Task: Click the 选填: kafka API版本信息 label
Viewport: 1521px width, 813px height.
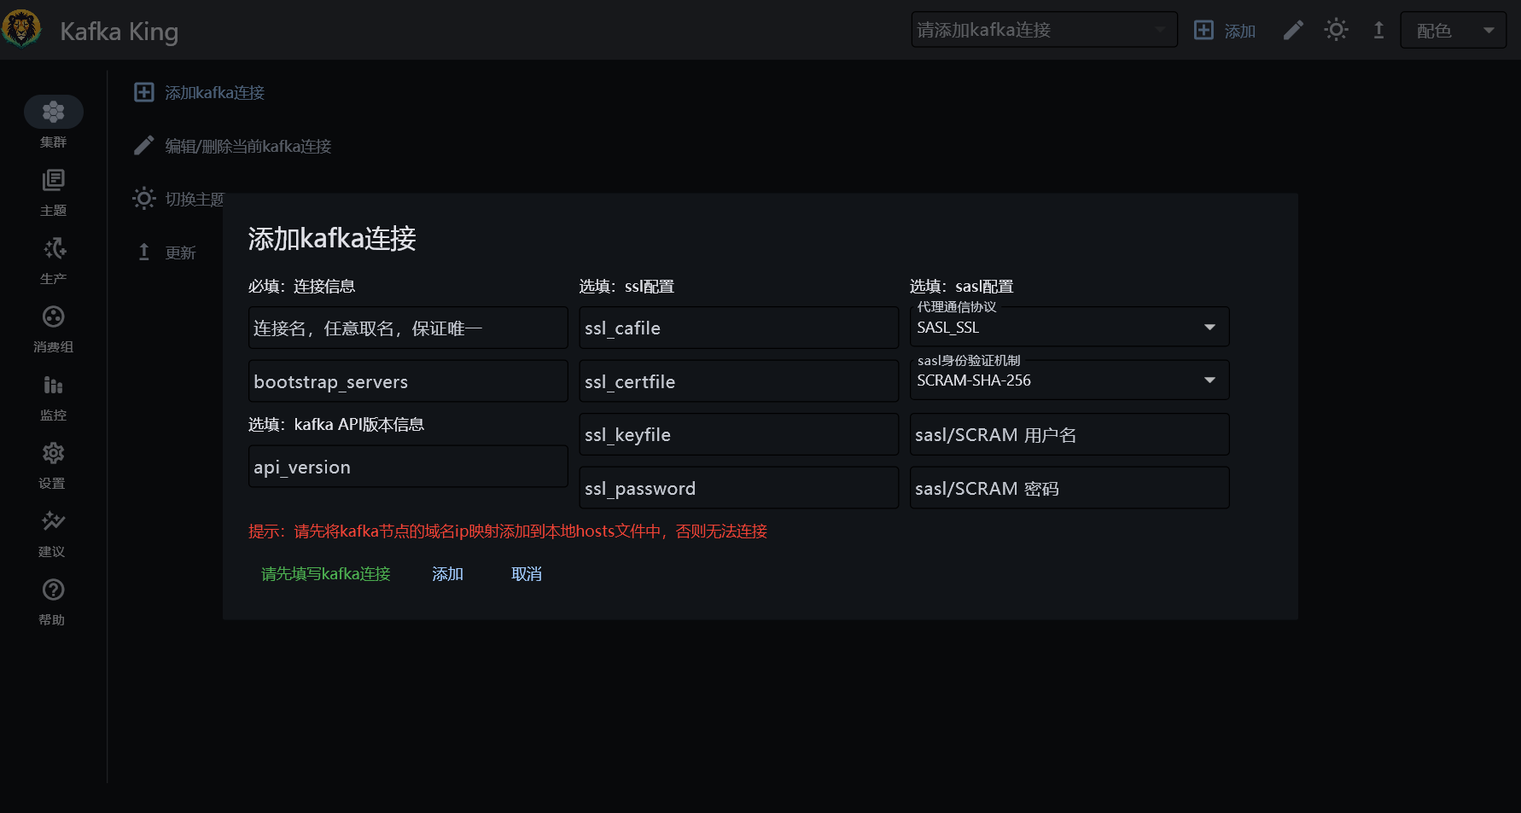Action: tap(336, 425)
